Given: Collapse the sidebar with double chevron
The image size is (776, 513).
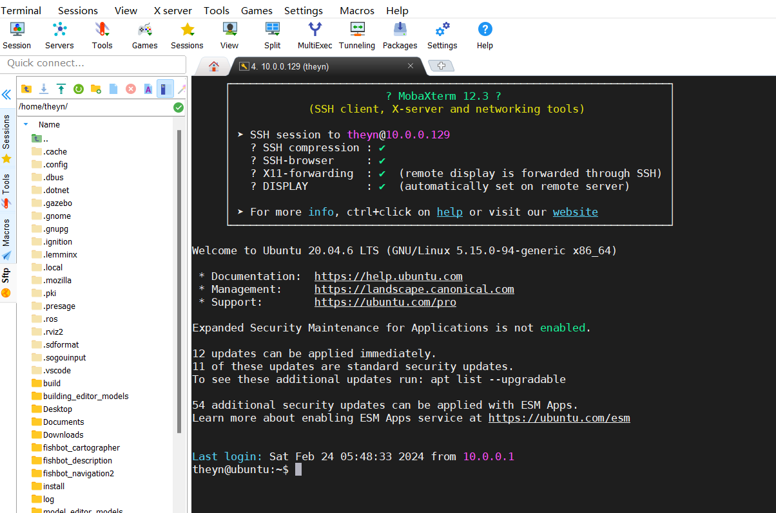Looking at the screenshot, I should point(6,94).
